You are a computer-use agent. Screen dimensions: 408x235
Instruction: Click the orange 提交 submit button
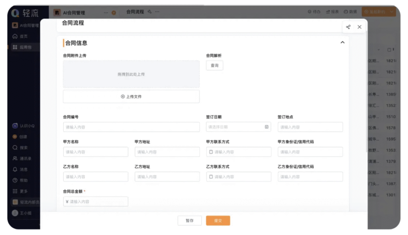tap(218, 221)
